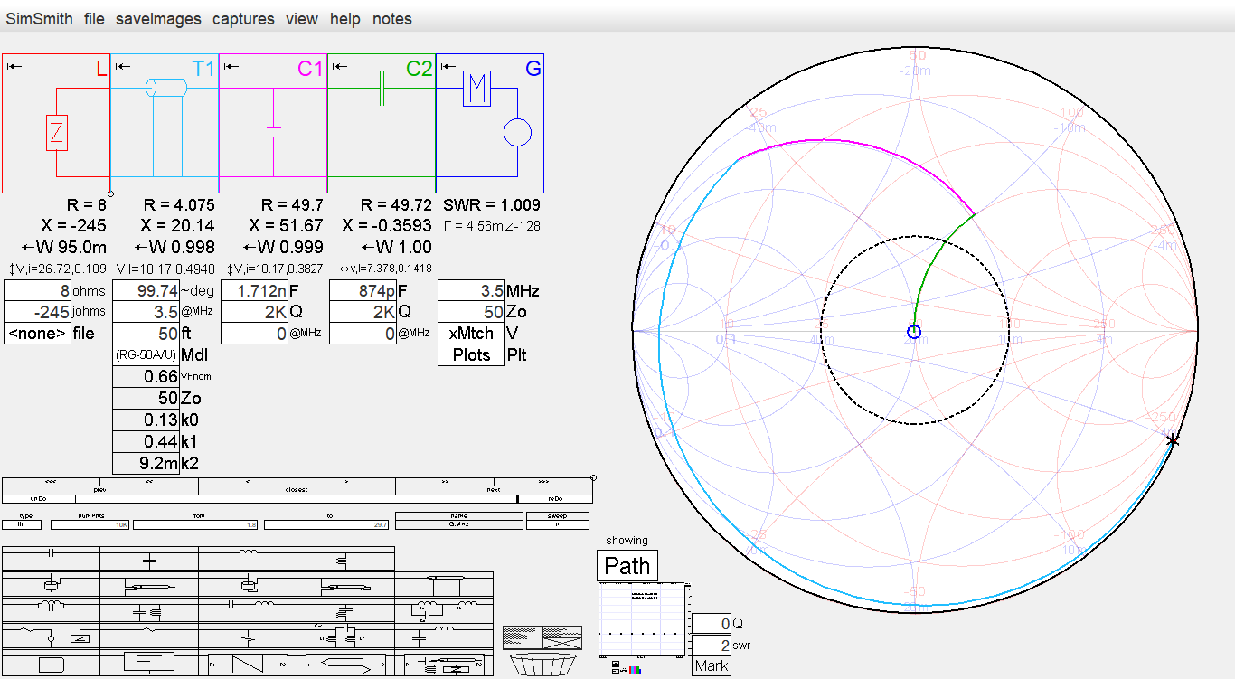Screen dimensions: 1235x679
Task: Click the single > step button
Action: pyautogui.click(x=346, y=482)
